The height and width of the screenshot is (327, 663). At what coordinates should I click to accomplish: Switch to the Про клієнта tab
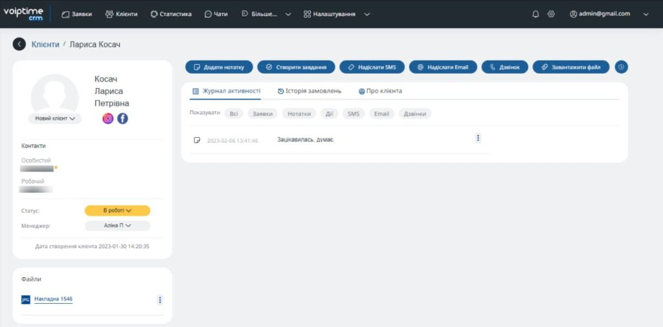click(x=381, y=91)
